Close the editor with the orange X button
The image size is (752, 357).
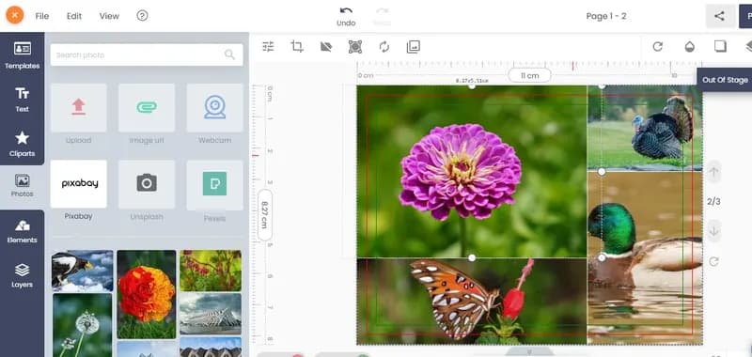[15, 15]
